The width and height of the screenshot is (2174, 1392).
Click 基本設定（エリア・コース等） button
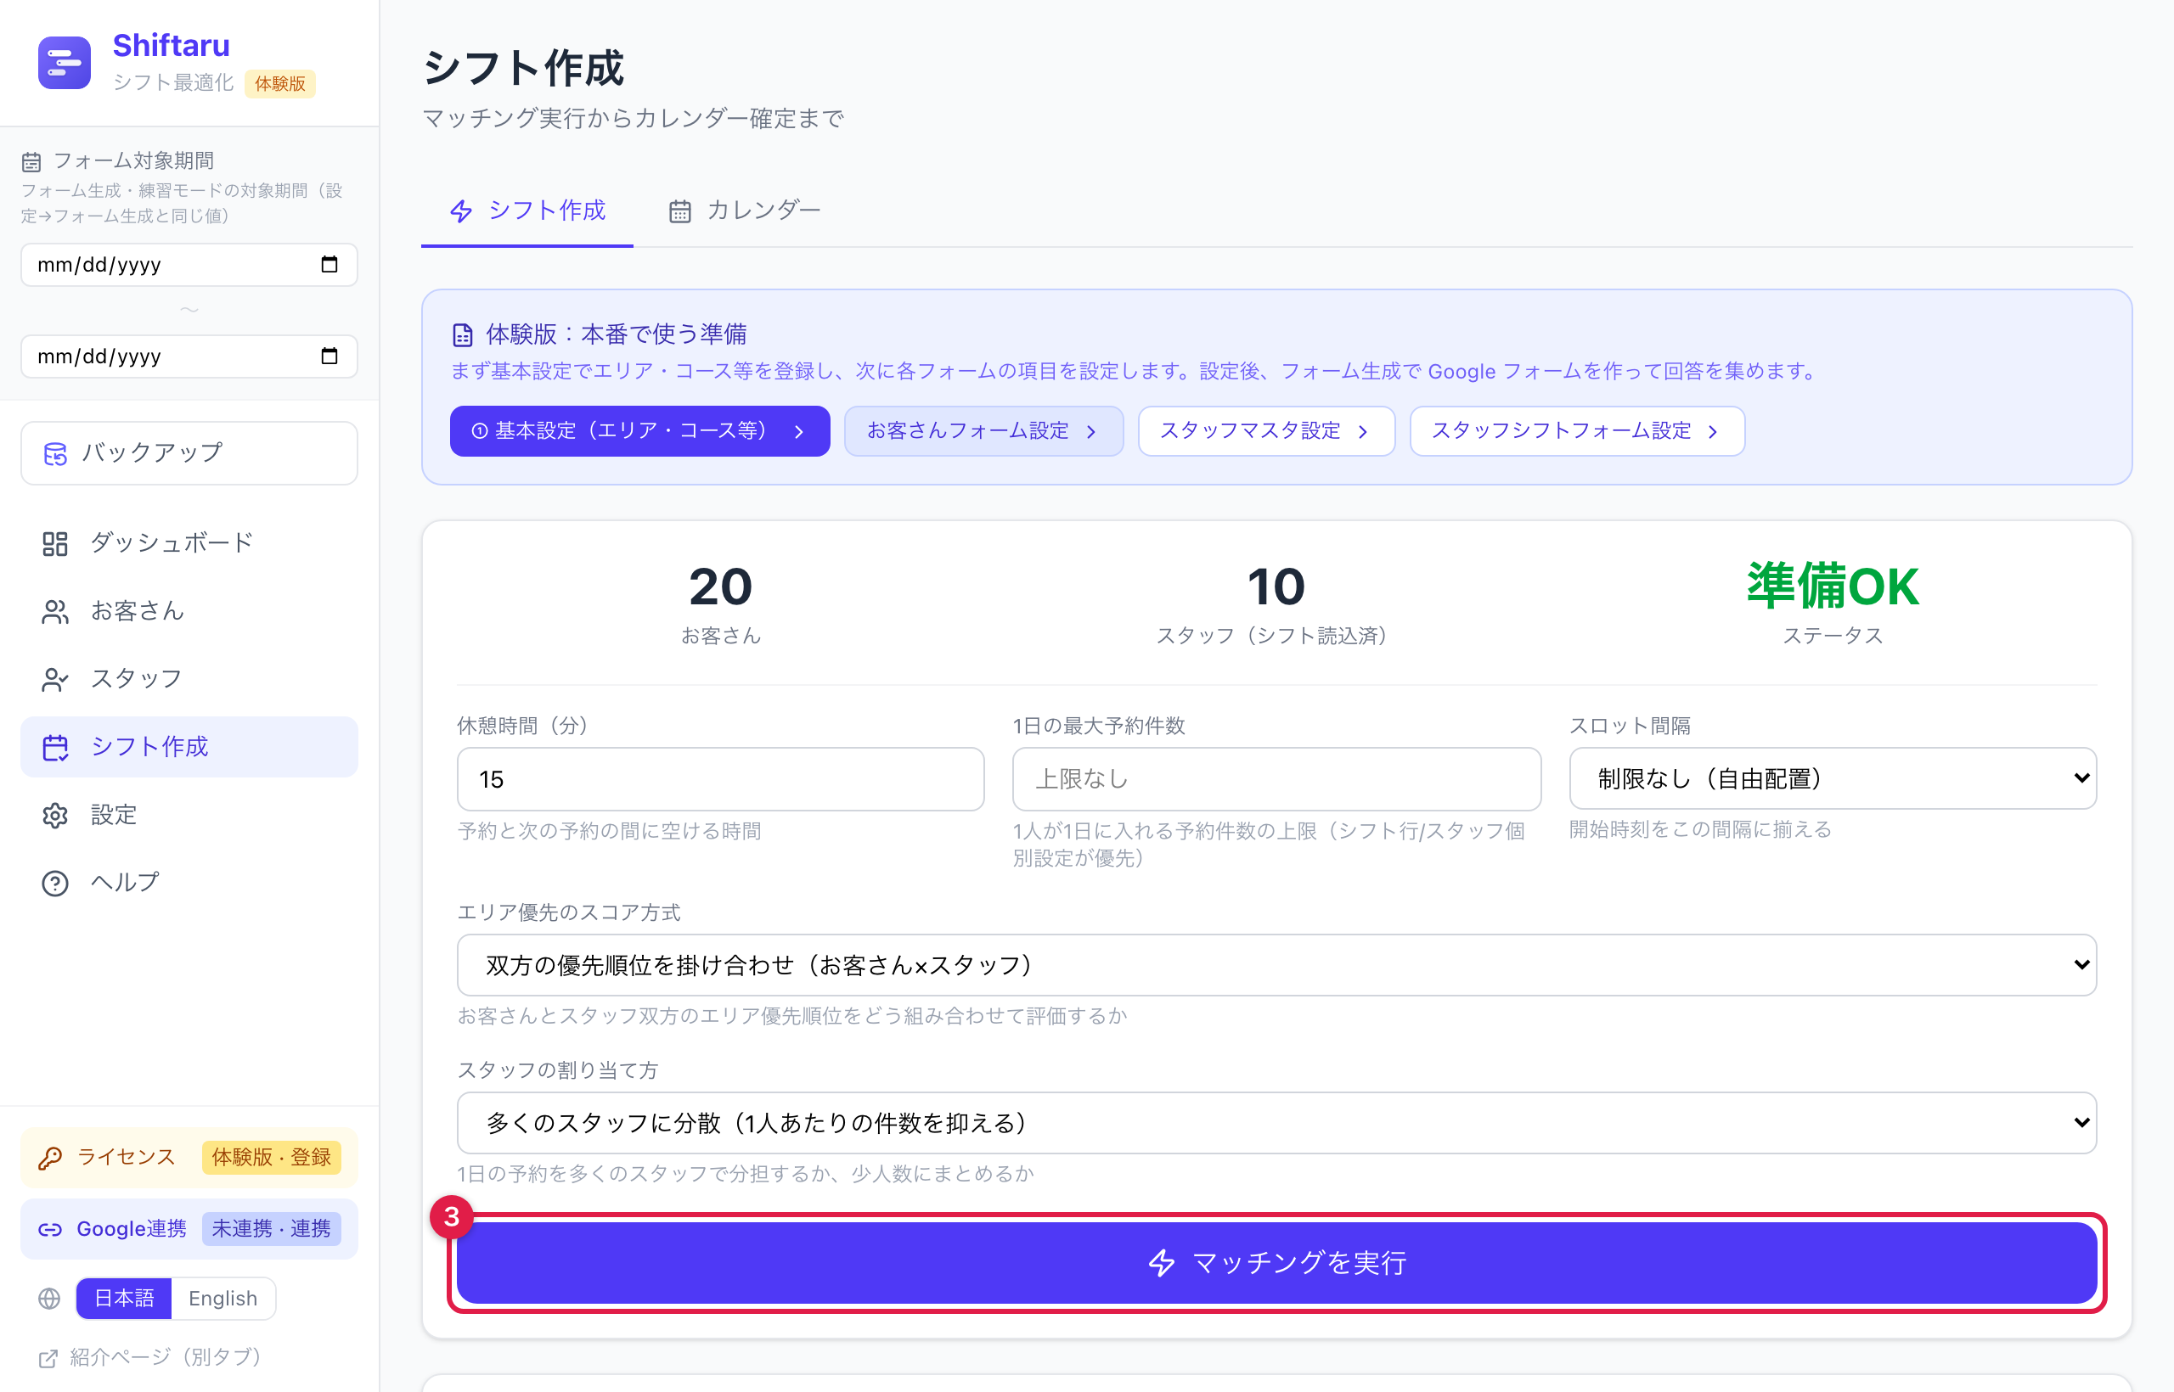(639, 431)
